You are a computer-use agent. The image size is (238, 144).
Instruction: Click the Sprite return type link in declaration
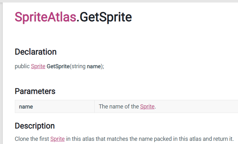(38, 67)
